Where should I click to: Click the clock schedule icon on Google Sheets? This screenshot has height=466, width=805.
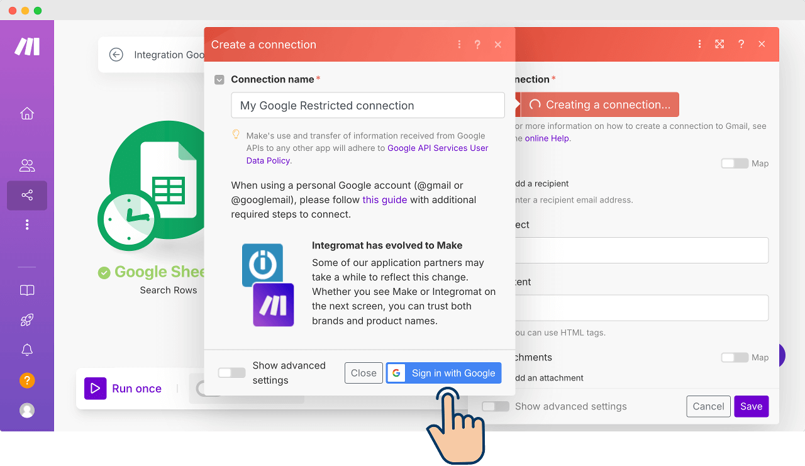tap(128, 219)
